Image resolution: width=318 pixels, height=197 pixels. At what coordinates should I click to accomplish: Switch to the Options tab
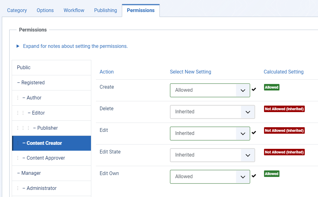pyautogui.click(x=45, y=10)
